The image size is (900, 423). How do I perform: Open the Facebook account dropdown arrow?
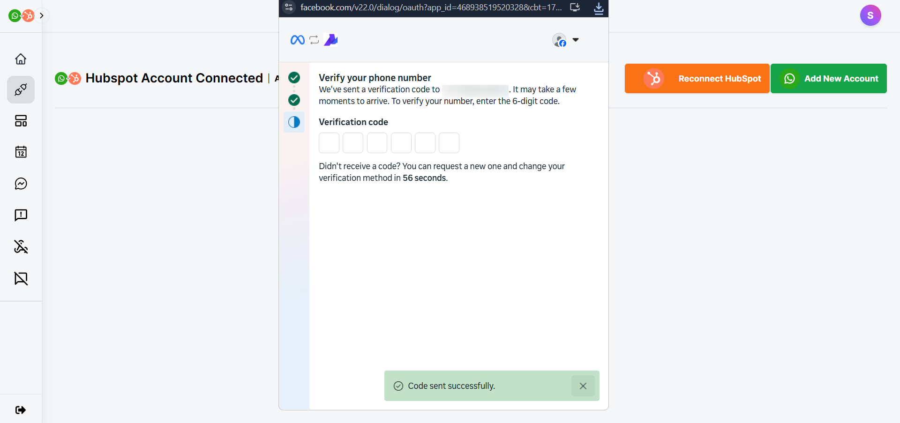pos(576,40)
